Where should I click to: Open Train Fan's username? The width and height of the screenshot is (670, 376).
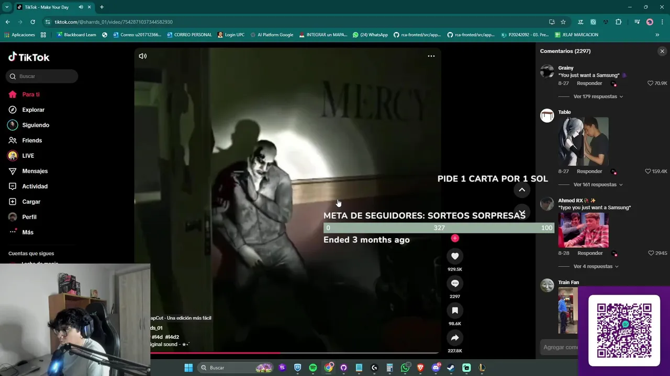[568, 283]
